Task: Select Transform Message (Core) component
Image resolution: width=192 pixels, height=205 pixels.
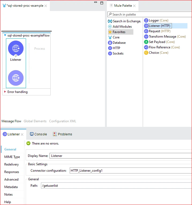Action: click(165, 37)
